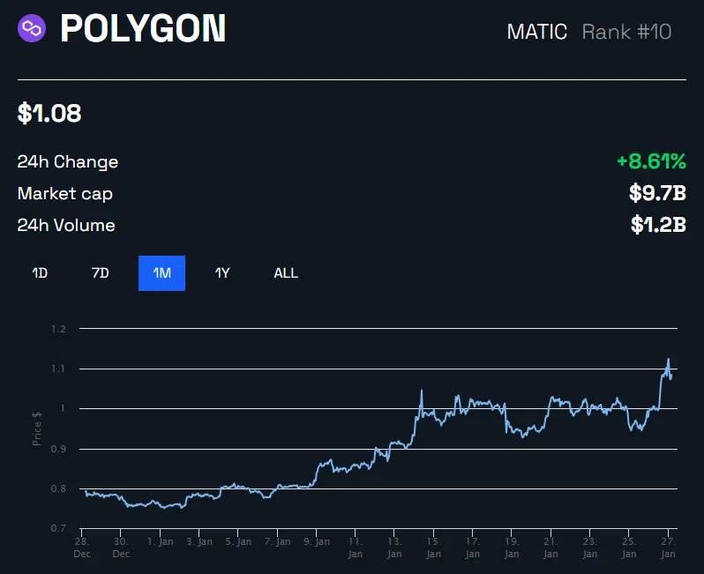Click the 27. Jan date label

(668, 548)
